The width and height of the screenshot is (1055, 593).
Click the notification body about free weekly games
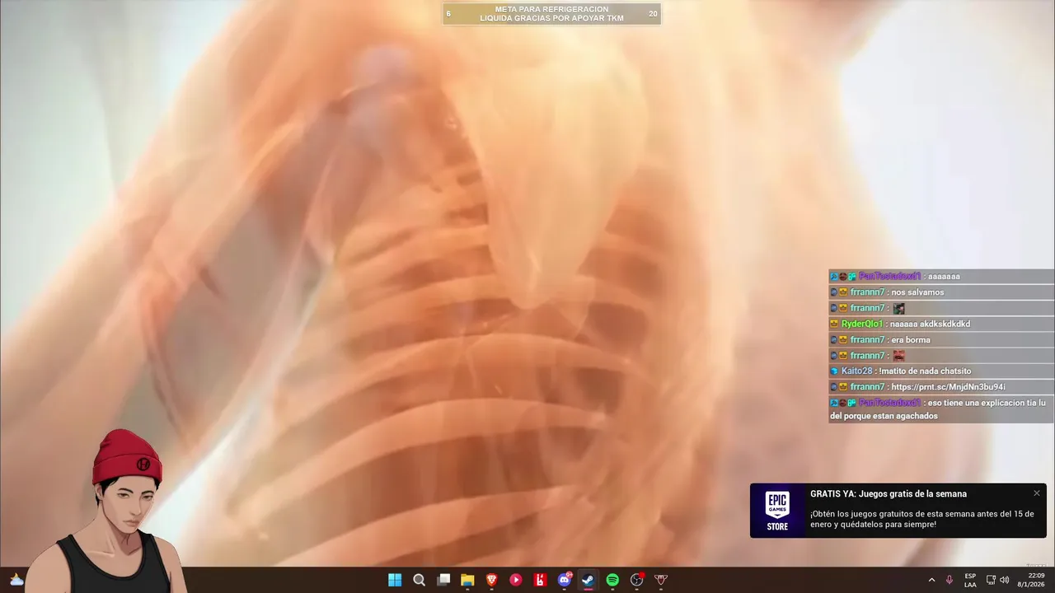[x=921, y=519]
